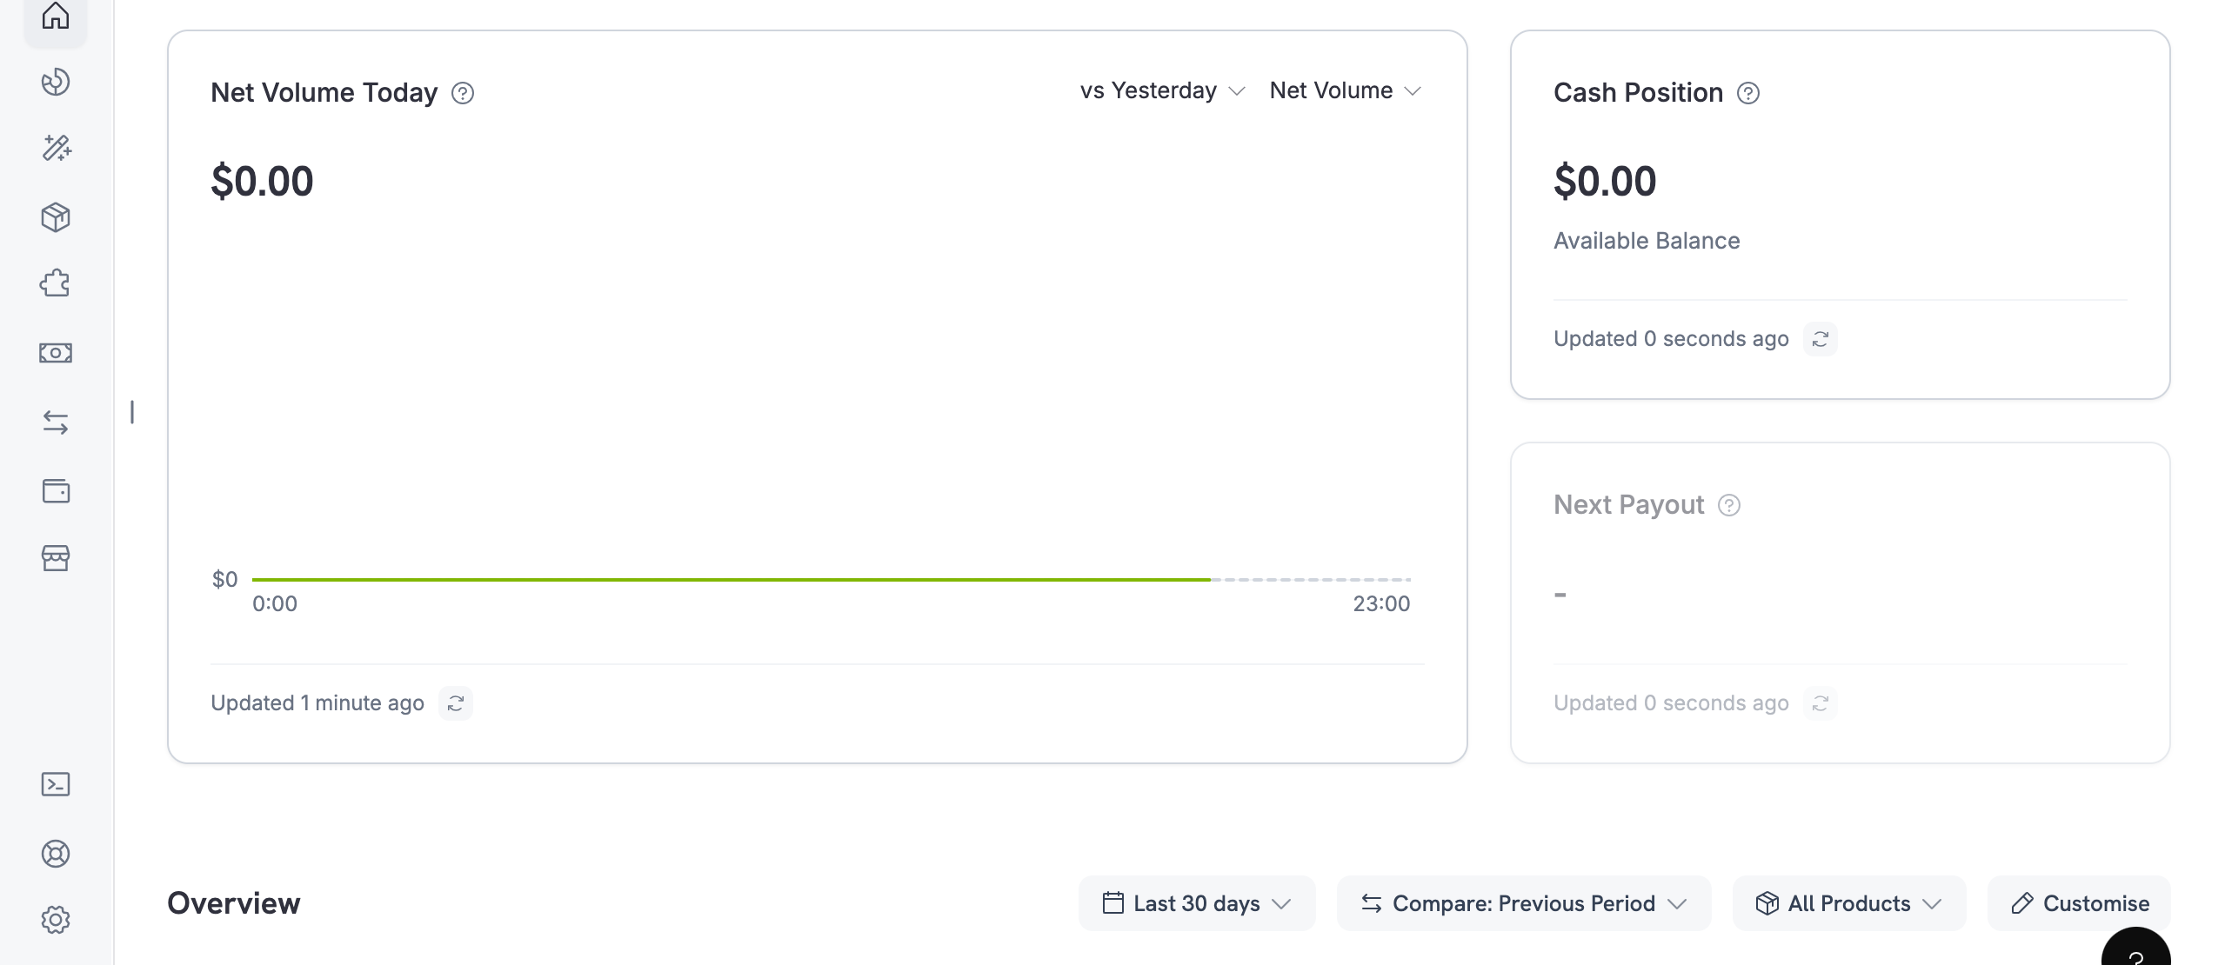Expand the vs Yesterday dropdown

point(1163,90)
